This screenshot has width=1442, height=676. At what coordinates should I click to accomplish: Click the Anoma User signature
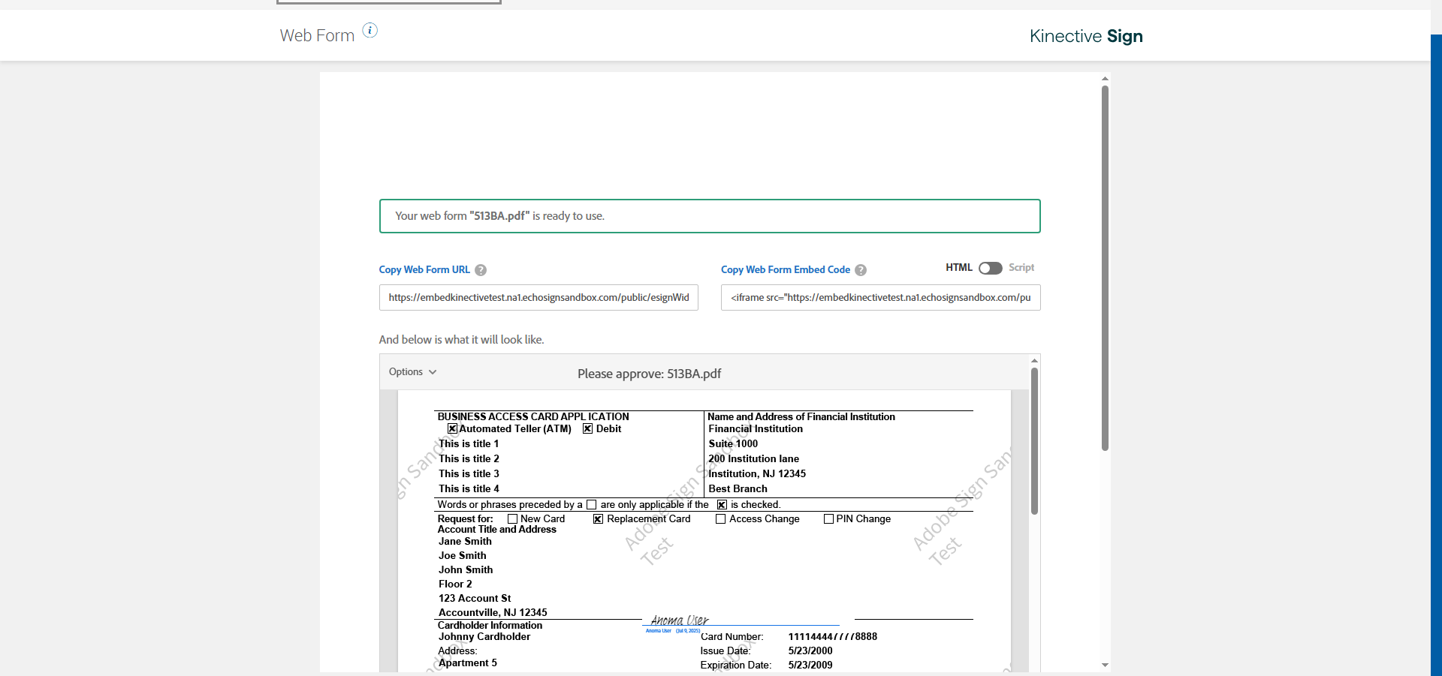tap(679, 620)
